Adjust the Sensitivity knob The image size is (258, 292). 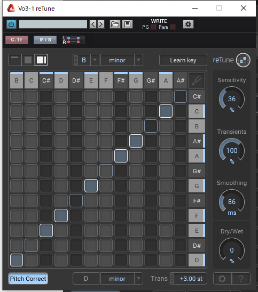pos(232,99)
